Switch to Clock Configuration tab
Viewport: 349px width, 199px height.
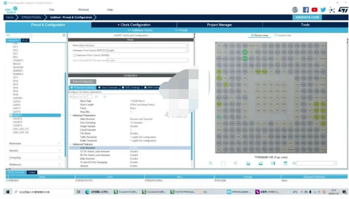(x=134, y=25)
